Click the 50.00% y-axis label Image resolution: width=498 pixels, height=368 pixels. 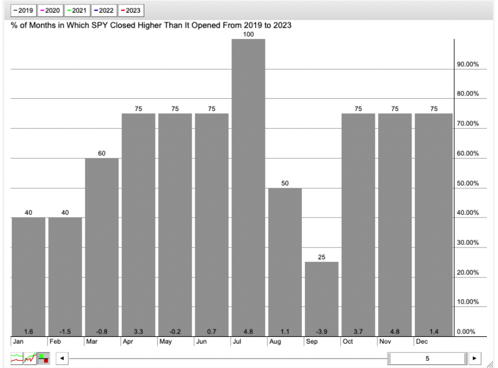pyautogui.click(x=467, y=183)
